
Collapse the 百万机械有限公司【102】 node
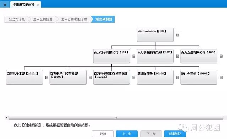pyautogui.click(x=177, y=56)
